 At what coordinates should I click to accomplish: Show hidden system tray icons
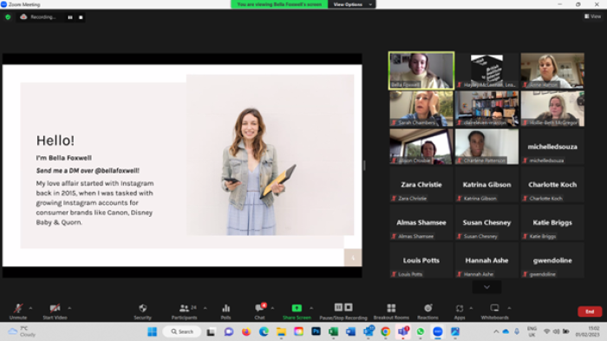click(x=496, y=331)
